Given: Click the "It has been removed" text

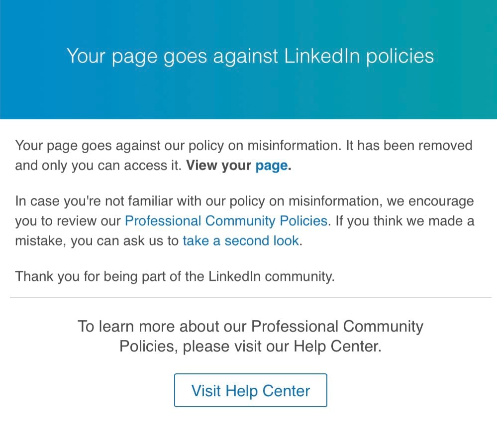Looking at the screenshot, I should (409, 146).
